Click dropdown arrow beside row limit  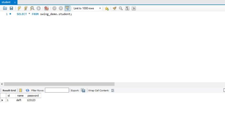tap(100, 8)
